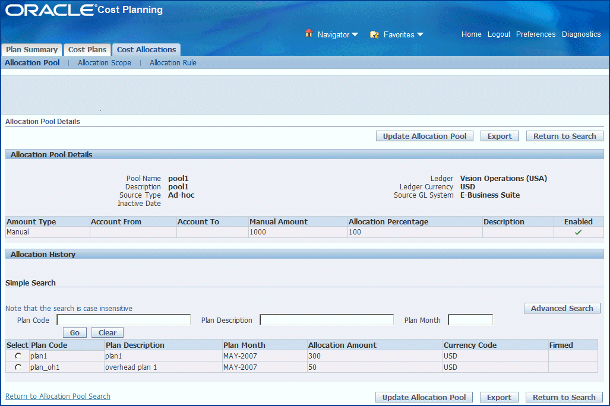Click the Manual Amount value 1000
The width and height of the screenshot is (610, 406).
258,231
